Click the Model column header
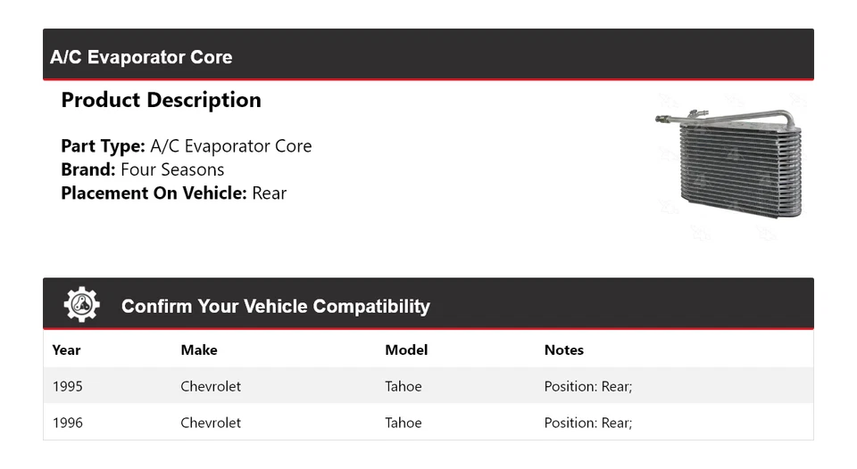 point(406,350)
